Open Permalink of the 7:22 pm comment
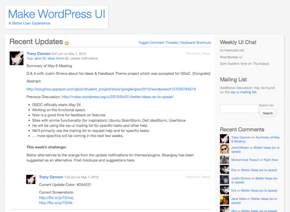This screenshot has height=212, width=290. pos(193,177)
